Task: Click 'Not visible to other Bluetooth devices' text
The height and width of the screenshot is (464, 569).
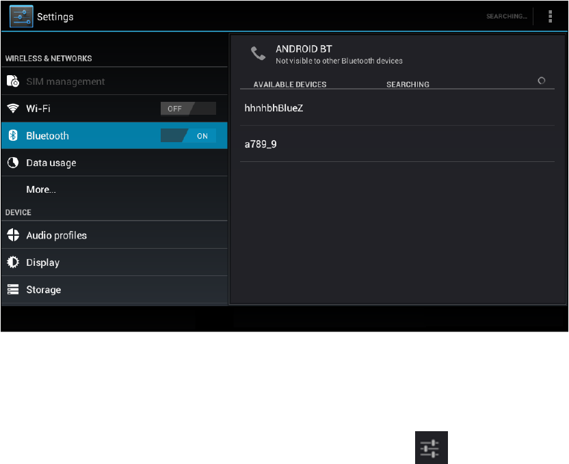Action: pos(339,61)
